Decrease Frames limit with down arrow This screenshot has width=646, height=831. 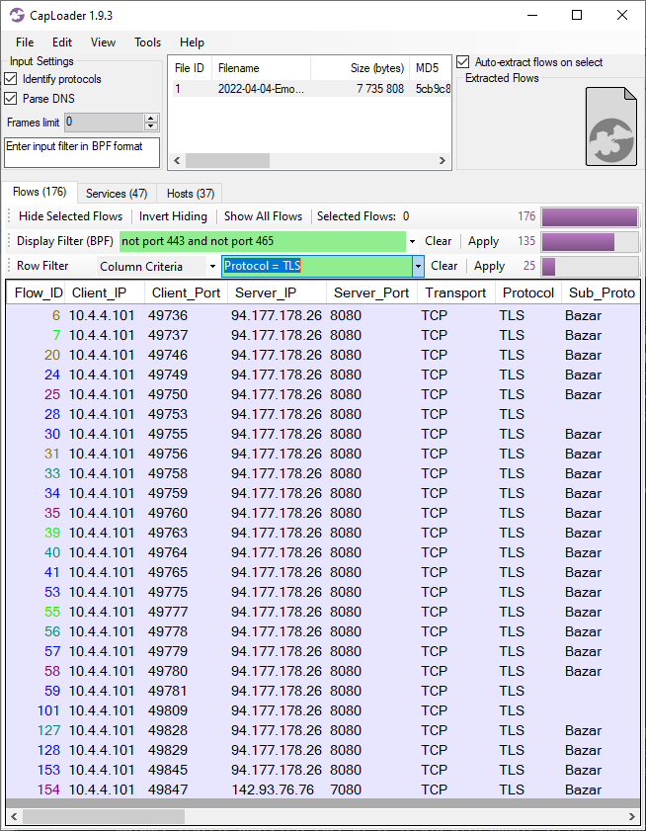tap(151, 126)
